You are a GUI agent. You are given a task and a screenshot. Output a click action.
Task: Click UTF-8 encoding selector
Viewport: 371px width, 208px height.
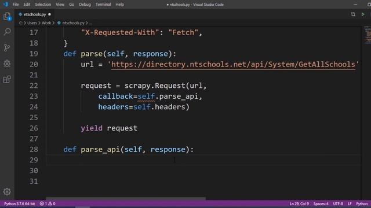[x=338, y=203]
